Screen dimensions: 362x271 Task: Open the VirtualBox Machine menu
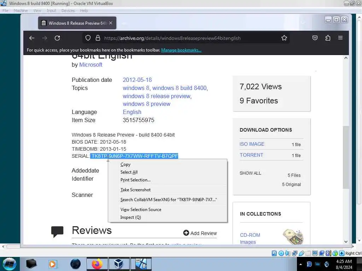[21, 11]
